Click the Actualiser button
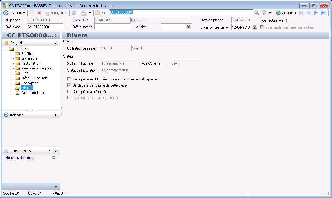The image size is (332, 198). click(x=286, y=13)
